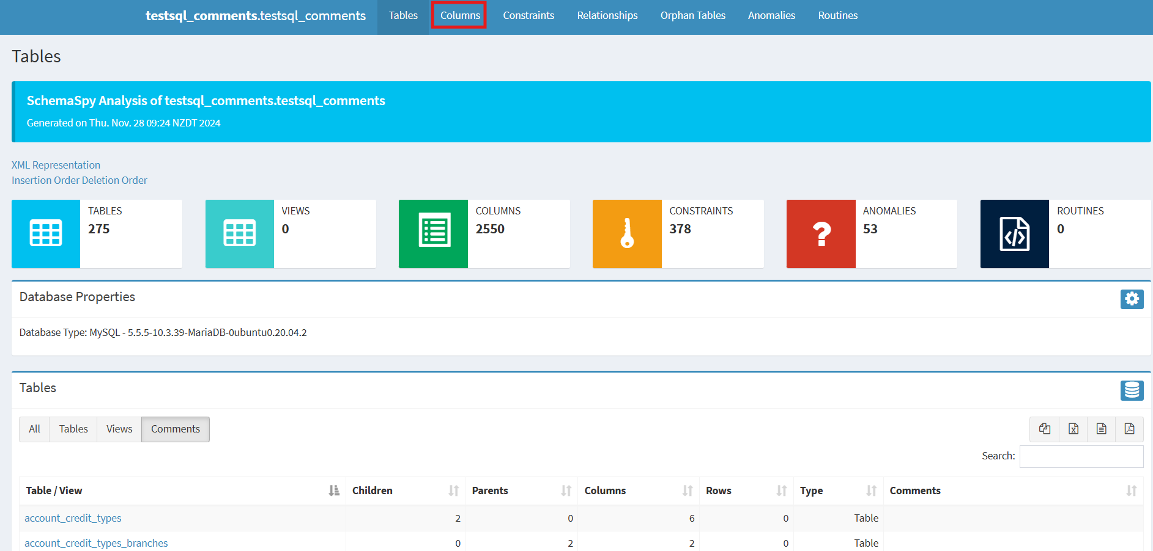Click the red Anomalies question mark tile
Viewport: 1153px width, 551px height.
coord(820,234)
